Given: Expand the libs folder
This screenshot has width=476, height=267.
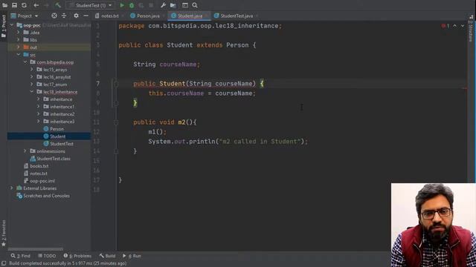Looking at the screenshot, I should tap(19, 39).
